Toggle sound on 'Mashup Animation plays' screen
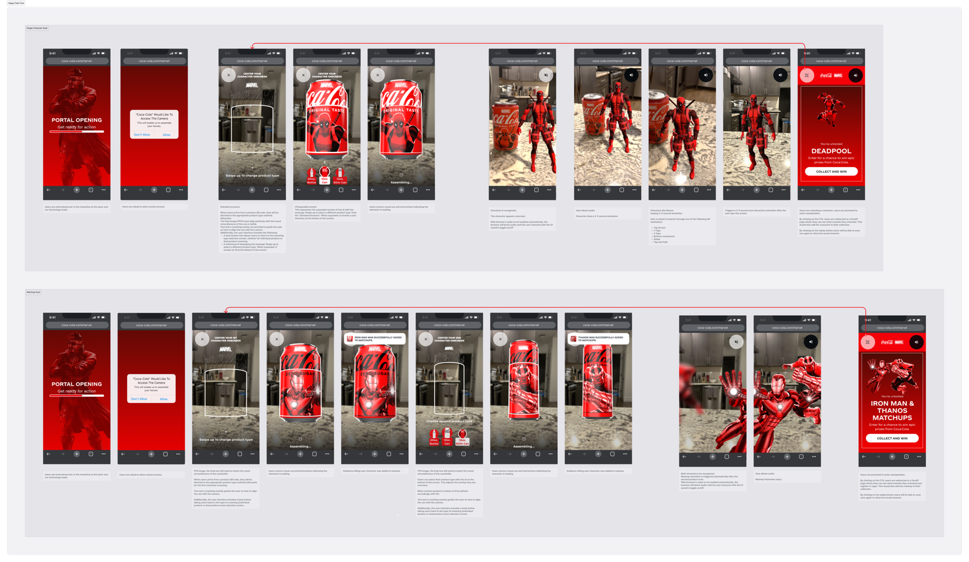Screen dimensions: 969x562 pyautogui.click(x=810, y=342)
